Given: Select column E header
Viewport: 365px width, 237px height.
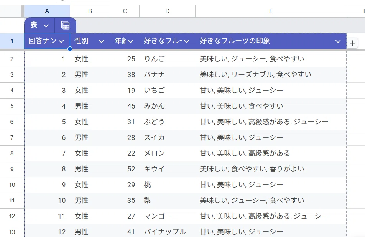Looking at the screenshot, I should 271,11.
